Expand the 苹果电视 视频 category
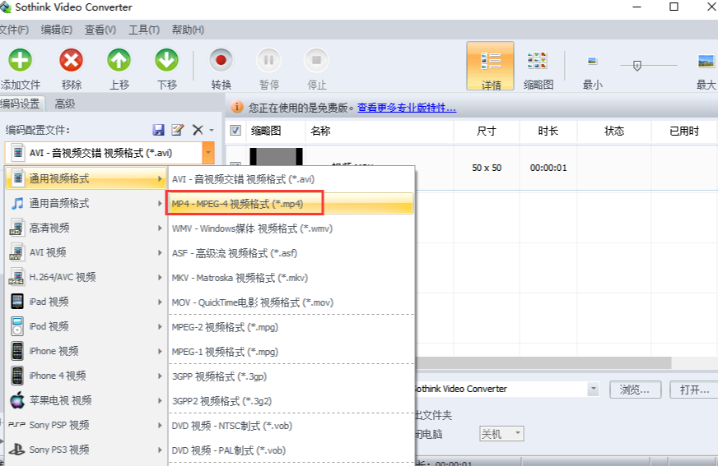 [x=86, y=400]
